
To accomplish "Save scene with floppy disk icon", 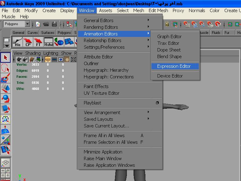I will point(54,24).
